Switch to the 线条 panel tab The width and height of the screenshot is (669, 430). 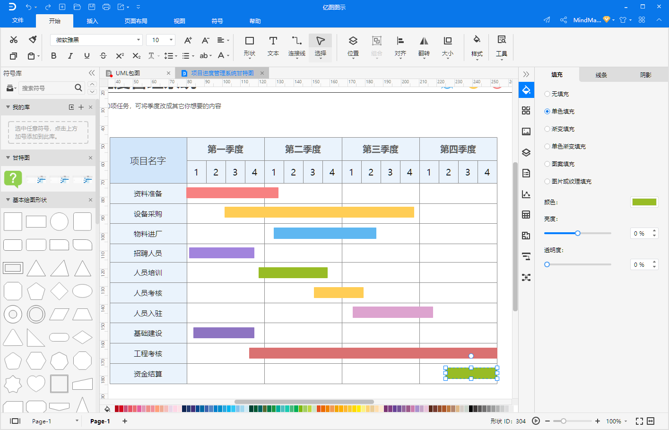pos(601,75)
